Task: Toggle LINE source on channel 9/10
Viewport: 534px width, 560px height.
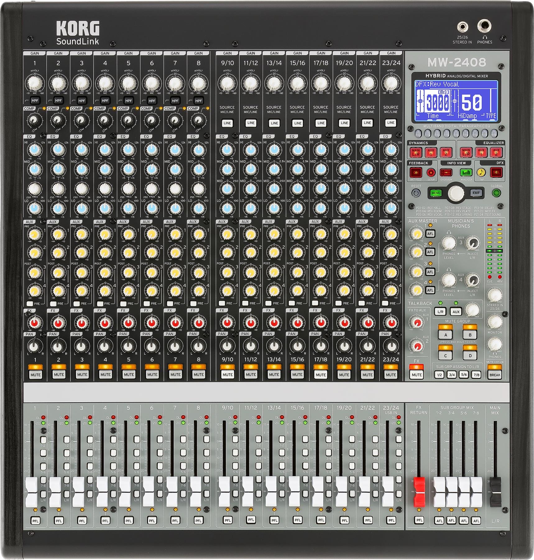Action: pyautogui.click(x=227, y=123)
